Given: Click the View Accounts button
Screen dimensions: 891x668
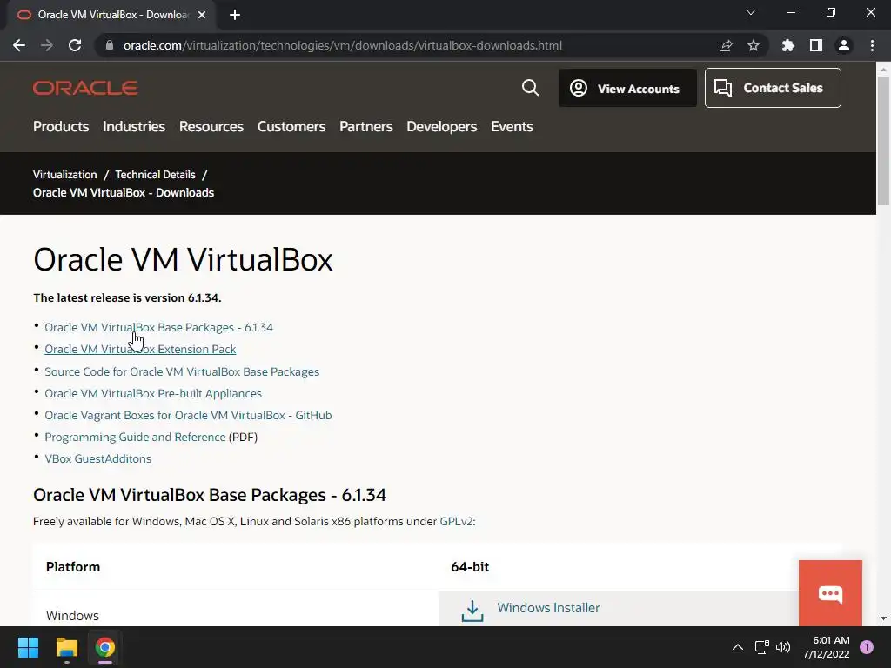Looking at the screenshot, I should [x=627, y=88].
